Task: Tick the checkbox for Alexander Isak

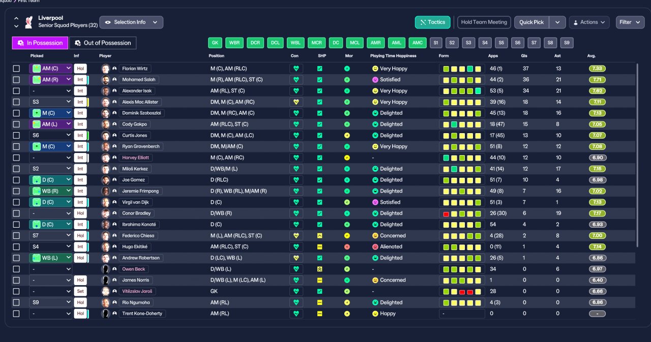Action: tap(16, 91)
